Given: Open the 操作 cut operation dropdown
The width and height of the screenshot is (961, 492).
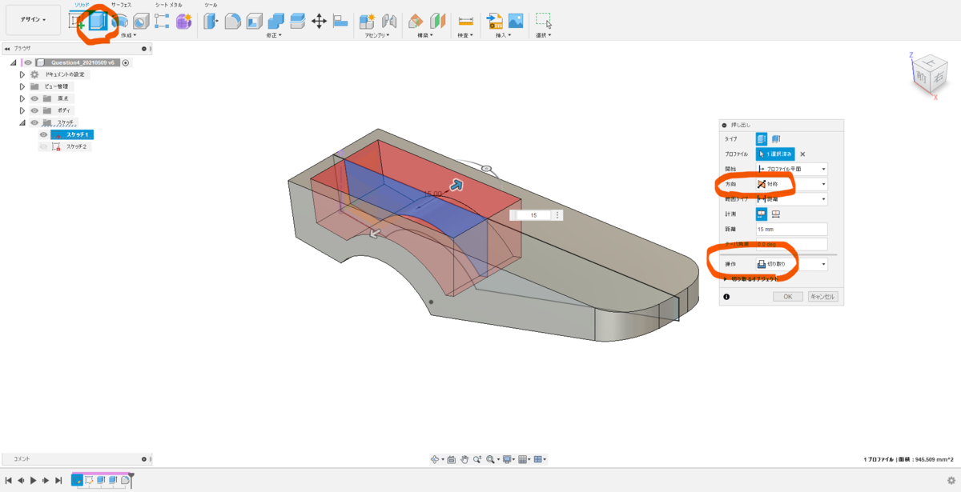Looking at the screenshot, I should click(x=792, y=264).
